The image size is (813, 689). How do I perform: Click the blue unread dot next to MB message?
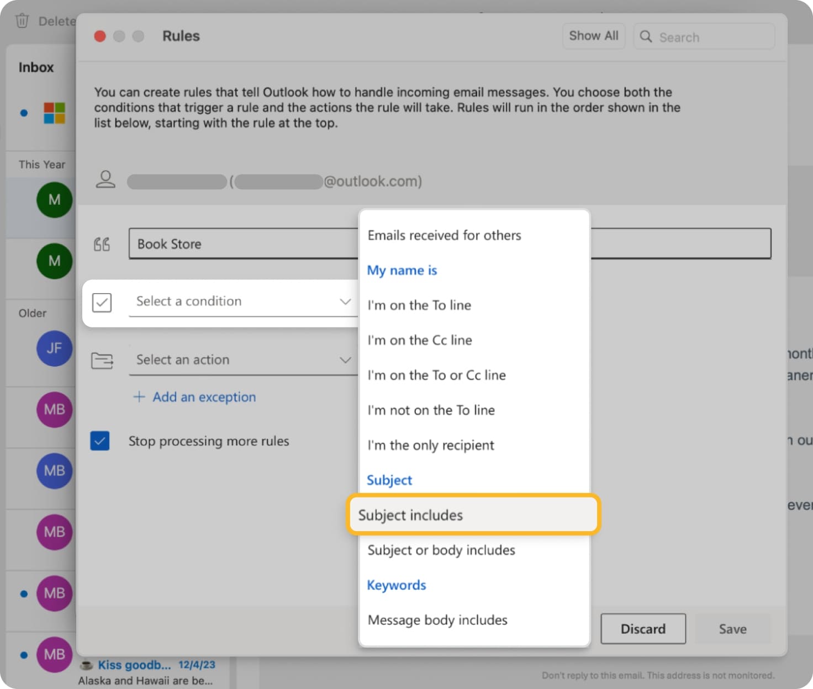point(23,593)
